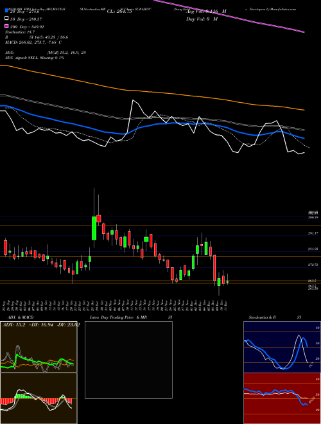
Task: Click the large red candlestick at 09 Dec
Action: 214,268
